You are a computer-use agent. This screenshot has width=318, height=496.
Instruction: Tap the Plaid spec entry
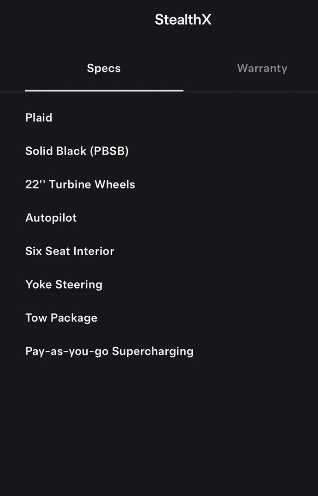[39, 118]
